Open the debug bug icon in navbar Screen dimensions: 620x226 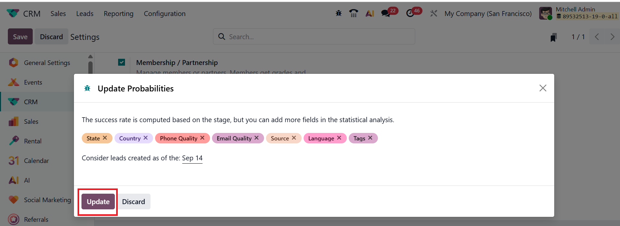pyautogui.click(x=339, y=13)
